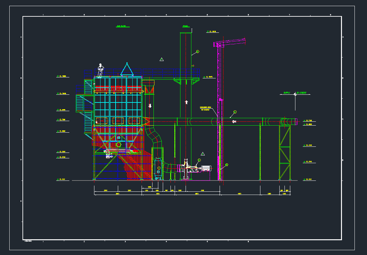The width and height of the screenshot is (367, 255).
Task: Click the circular duct flange at the far right end
Action: point(284,122)
